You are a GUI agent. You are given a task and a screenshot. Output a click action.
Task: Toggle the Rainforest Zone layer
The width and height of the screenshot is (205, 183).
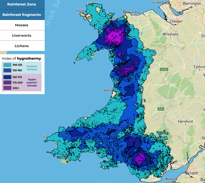[22, 4]
